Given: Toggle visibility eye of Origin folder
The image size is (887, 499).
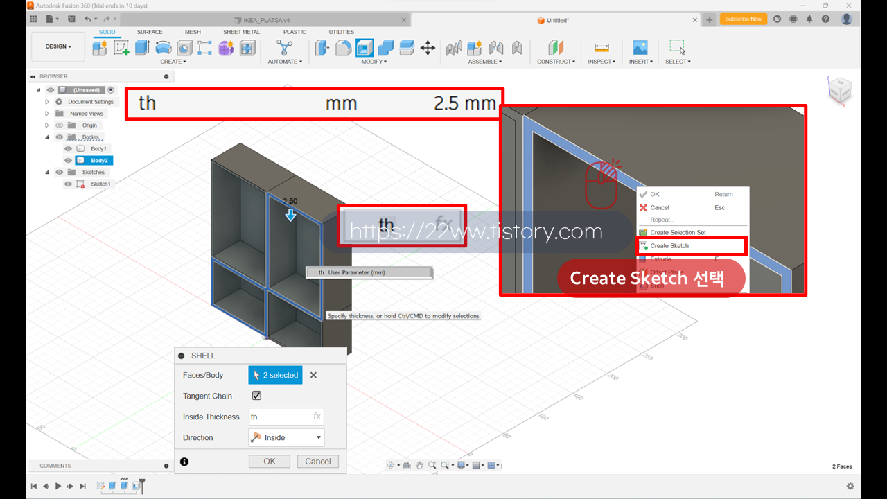Looking at the screenshot, I should 59,125.
